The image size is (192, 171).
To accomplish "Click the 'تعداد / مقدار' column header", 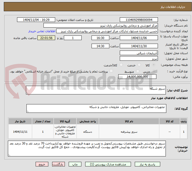I will click(x=43, y=121).
